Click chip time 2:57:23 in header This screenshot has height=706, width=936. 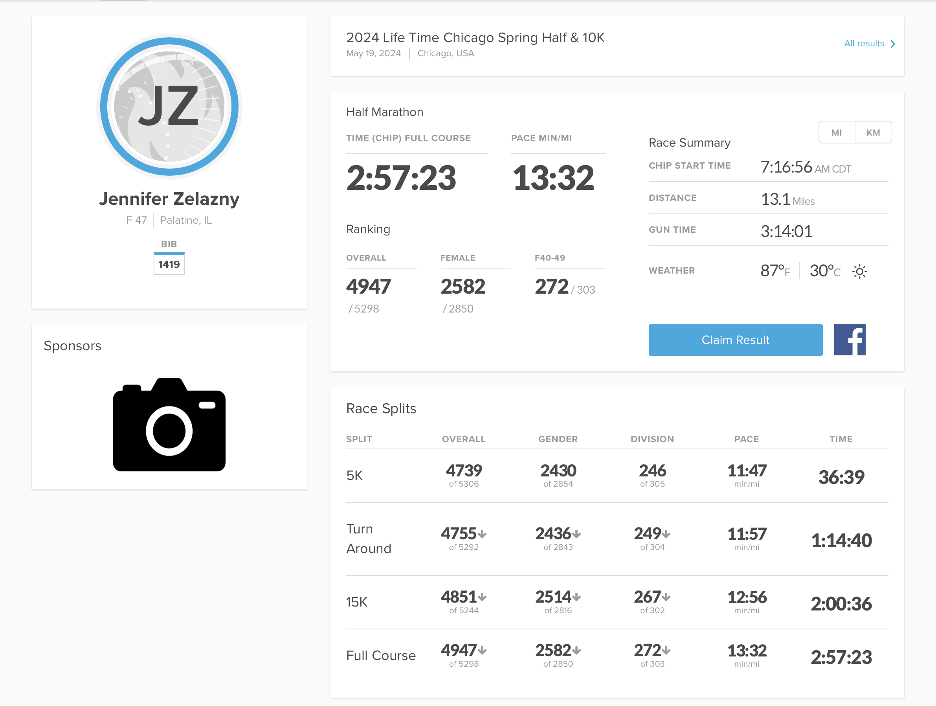coord(401,178)
